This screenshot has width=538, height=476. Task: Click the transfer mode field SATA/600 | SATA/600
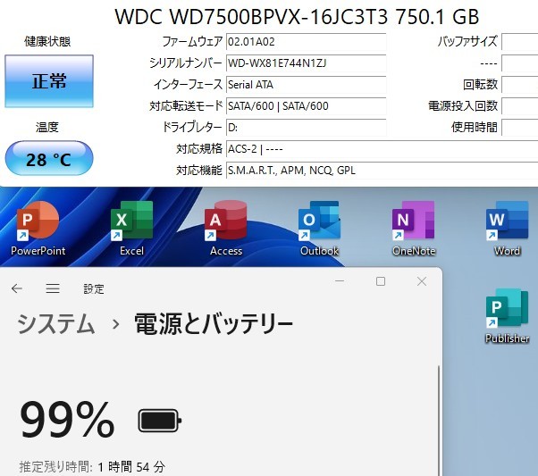[x=306, y=106]
